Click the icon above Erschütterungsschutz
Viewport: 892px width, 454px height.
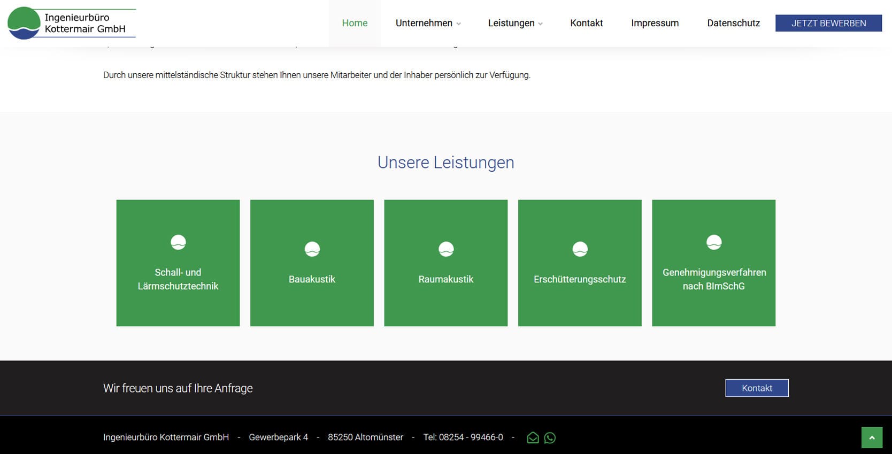[580, 249]
